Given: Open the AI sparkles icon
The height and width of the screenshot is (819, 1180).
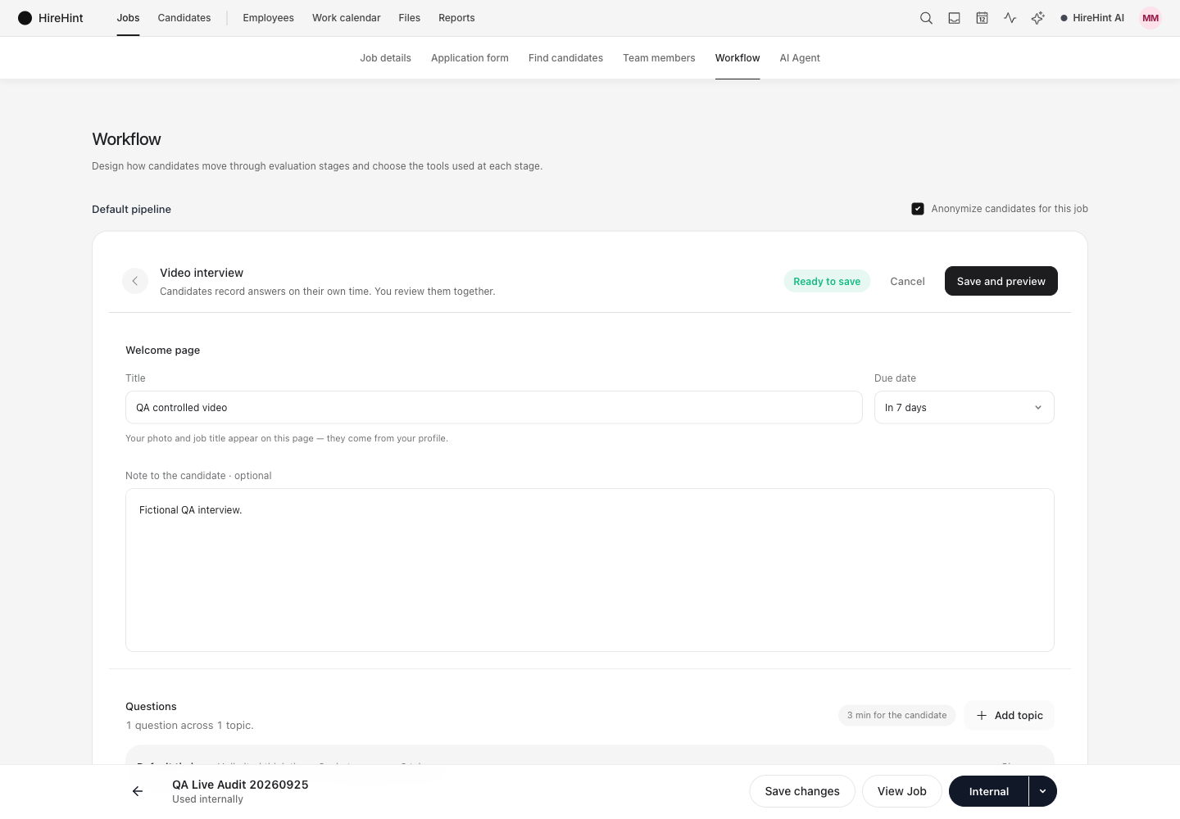Looking at the screenshot, I should click(1037, 18).
